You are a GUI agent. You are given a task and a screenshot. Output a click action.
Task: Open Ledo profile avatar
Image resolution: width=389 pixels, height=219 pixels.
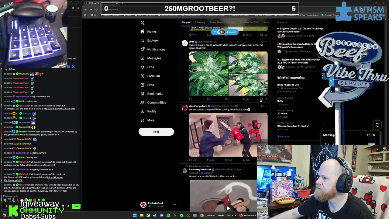coord(184,43)
